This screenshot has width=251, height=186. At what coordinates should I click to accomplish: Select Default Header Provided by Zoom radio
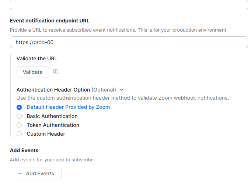click(x=19, y=107)
